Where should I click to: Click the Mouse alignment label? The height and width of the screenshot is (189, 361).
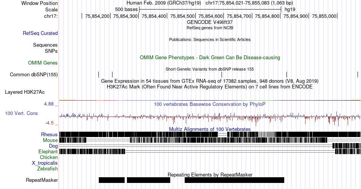(50, 140)
